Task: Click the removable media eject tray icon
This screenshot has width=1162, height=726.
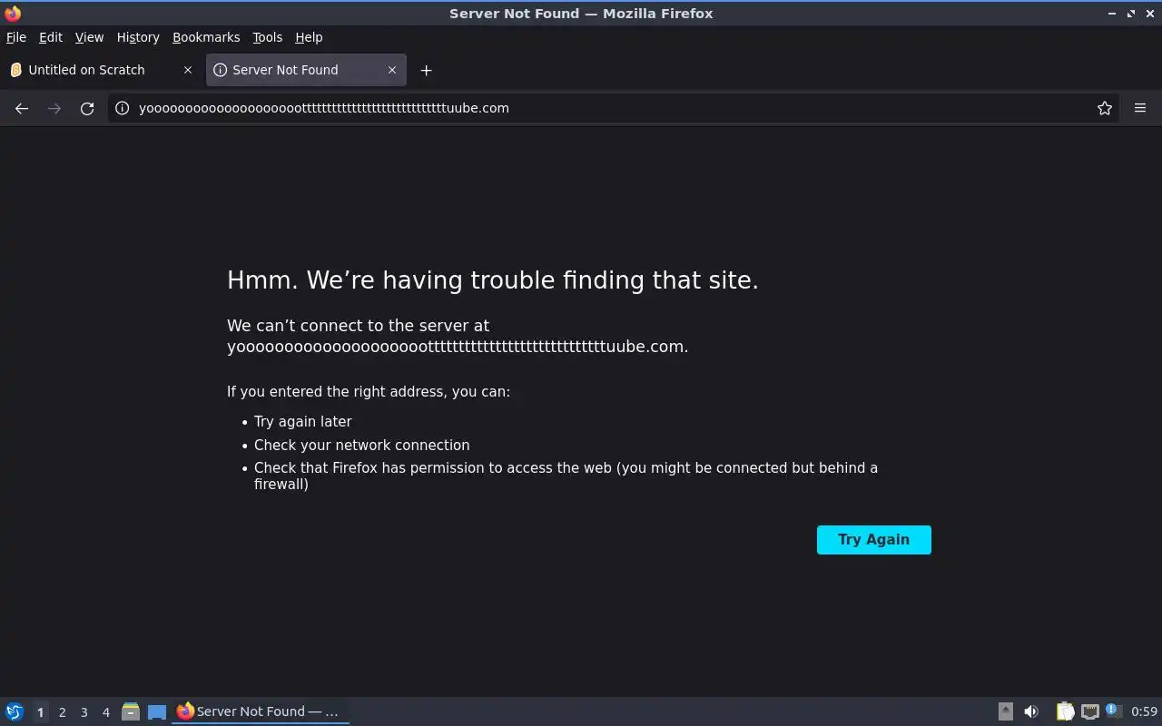Action: (x=1006, y=711)
